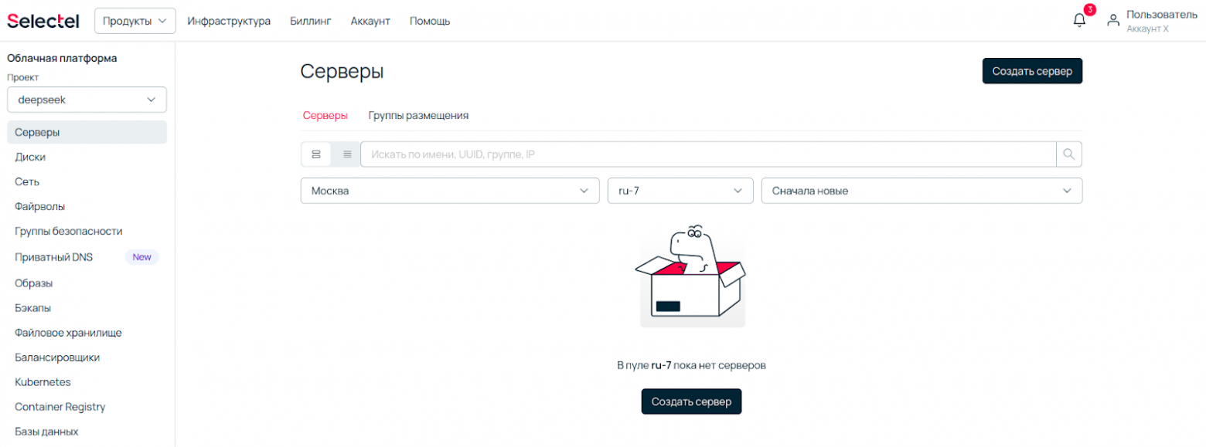The height and width of the screenshot is (447, 1206).
Task: Open the Москва region dropdown
Action: [450, 191]
